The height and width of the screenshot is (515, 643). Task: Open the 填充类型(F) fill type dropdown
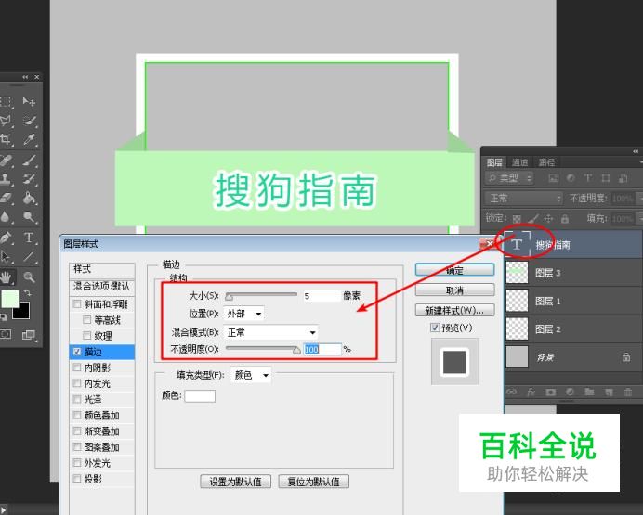tap(251, 375)
